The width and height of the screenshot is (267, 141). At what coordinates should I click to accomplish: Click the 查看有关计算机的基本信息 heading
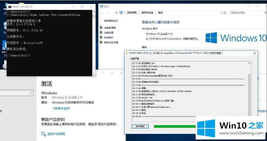[x=161, y=22]
